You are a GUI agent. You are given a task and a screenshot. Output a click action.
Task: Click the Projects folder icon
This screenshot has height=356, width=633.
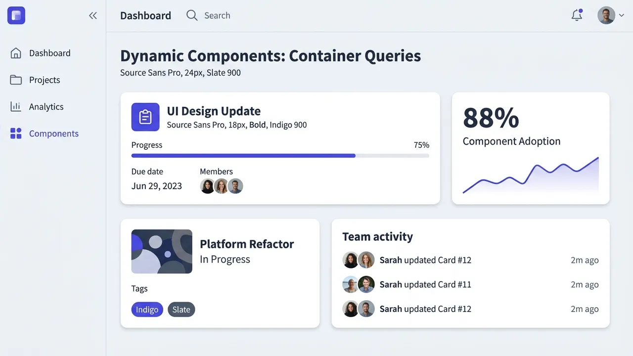tap(16, 80)
